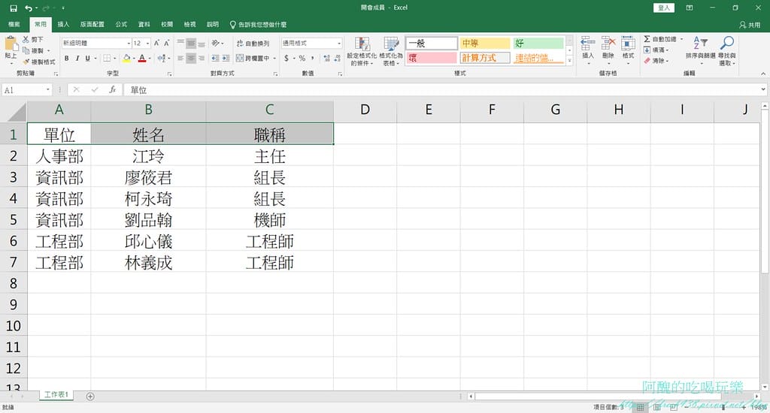The height and width of the screenshot is (413, 770).
Task: Click the text orientation icon
Action: point(216,43)
